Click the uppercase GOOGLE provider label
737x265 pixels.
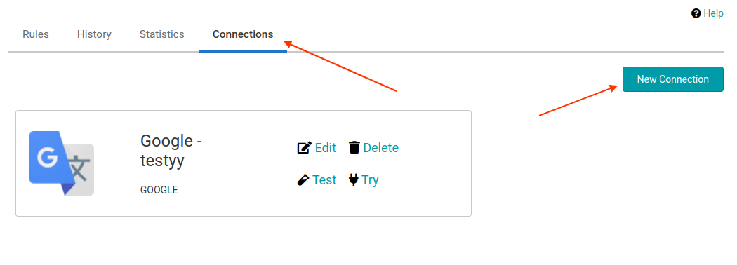(159, 190)
